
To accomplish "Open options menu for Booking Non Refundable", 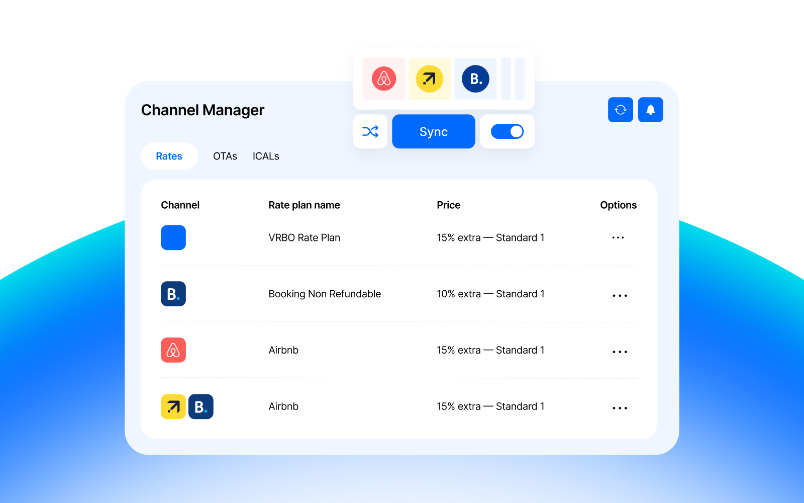I will 620,296.
